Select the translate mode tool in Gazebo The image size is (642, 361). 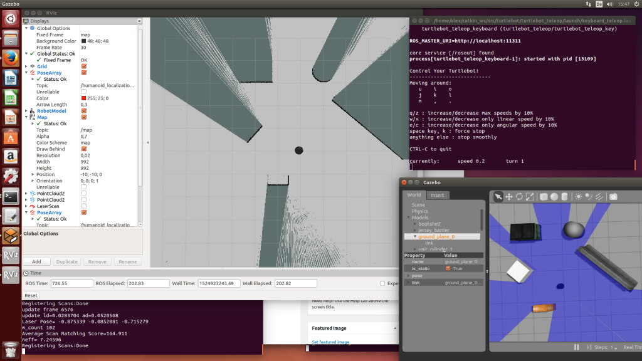click(508, 197)
